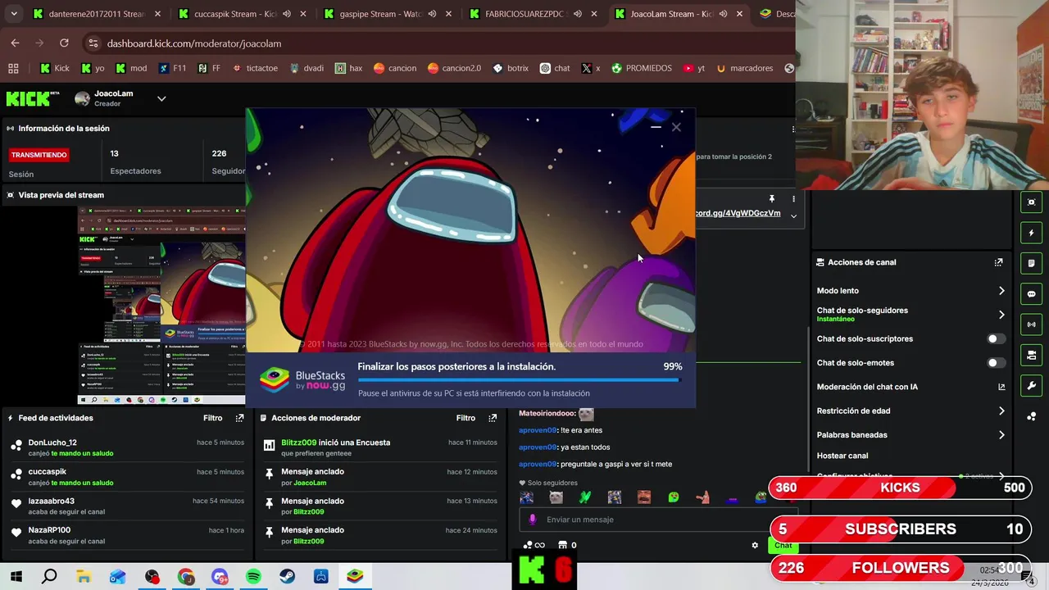
Task: Click the green Chat send button
Action: [x=783, y=545]
